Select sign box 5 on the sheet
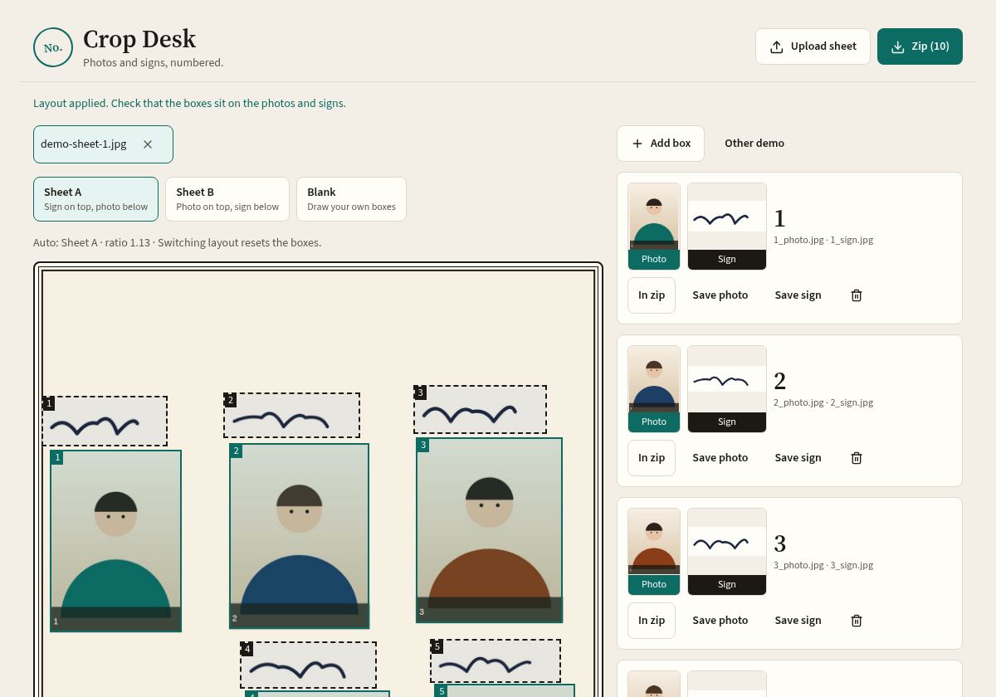This screenshot has height=697, width=996. (496, 661)
